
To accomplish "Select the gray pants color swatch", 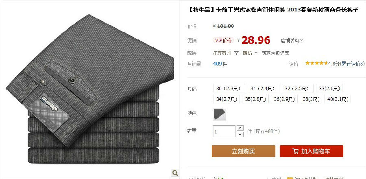I will tap(220, 114).
